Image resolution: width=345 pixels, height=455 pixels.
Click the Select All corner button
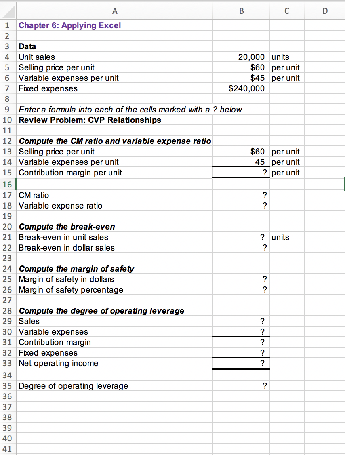(x=7, y=11)
